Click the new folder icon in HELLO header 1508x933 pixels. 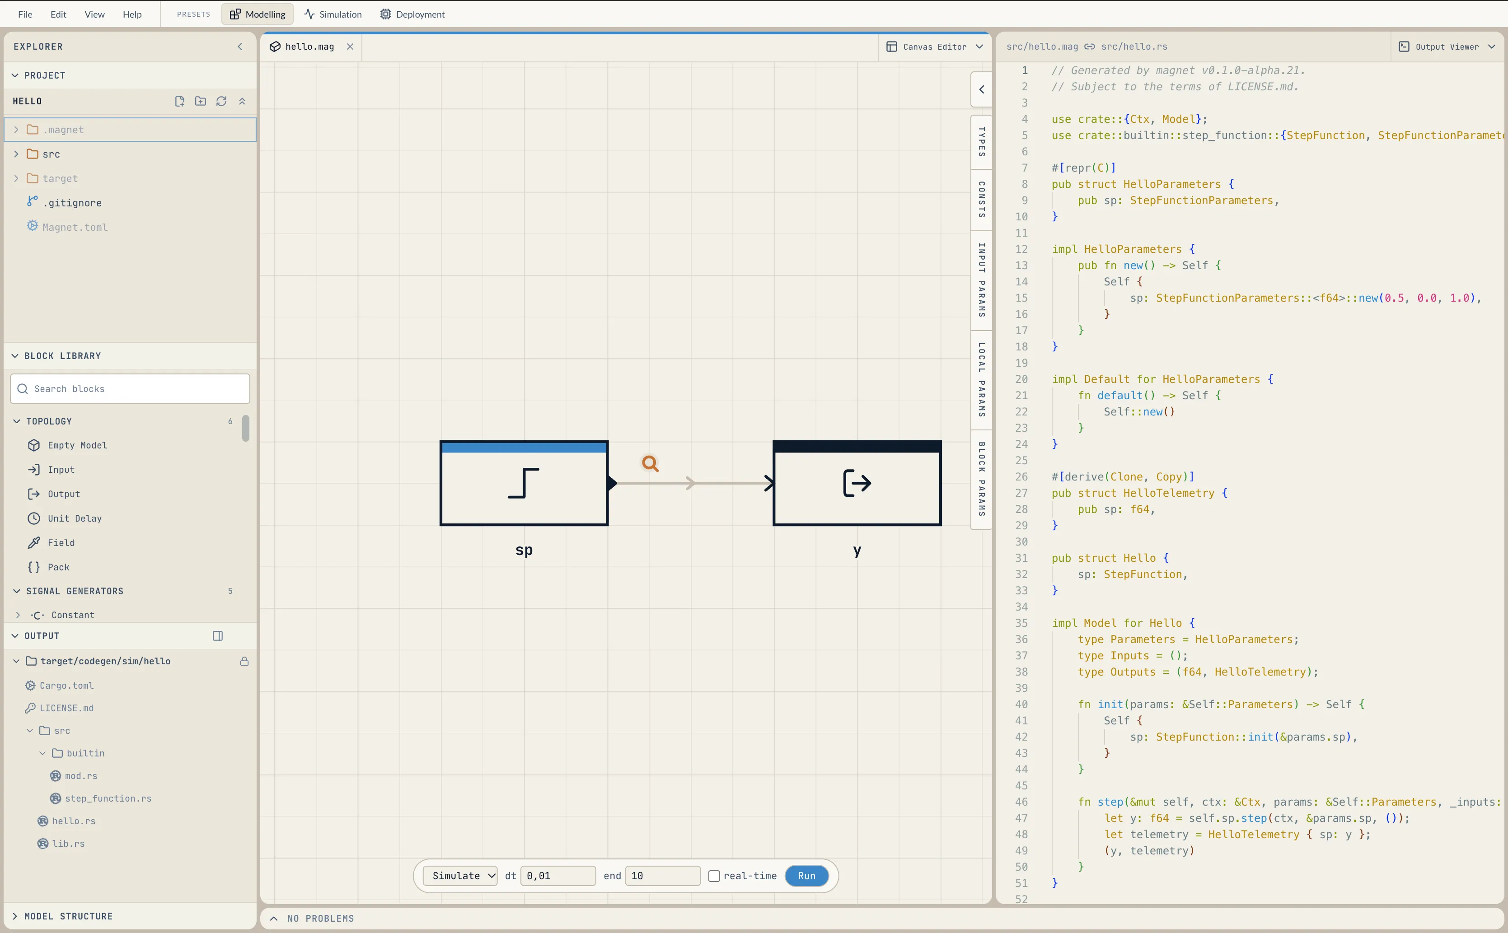(201, 101)
